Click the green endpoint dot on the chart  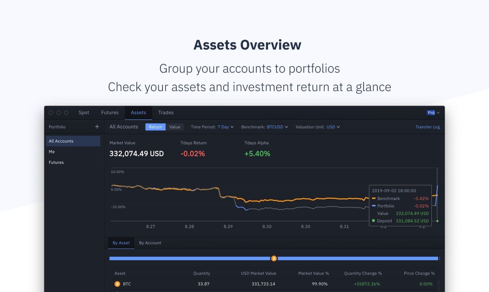point(437,221)
